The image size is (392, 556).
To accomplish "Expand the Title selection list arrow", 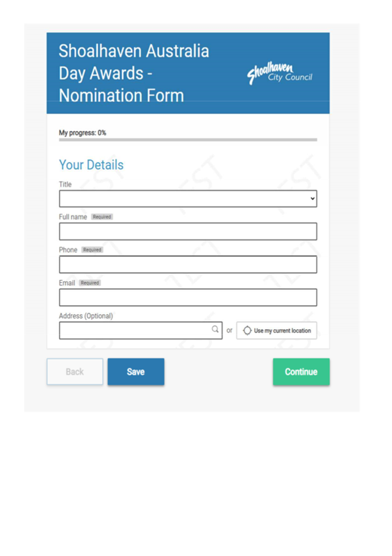I will [x=312, y=198].
